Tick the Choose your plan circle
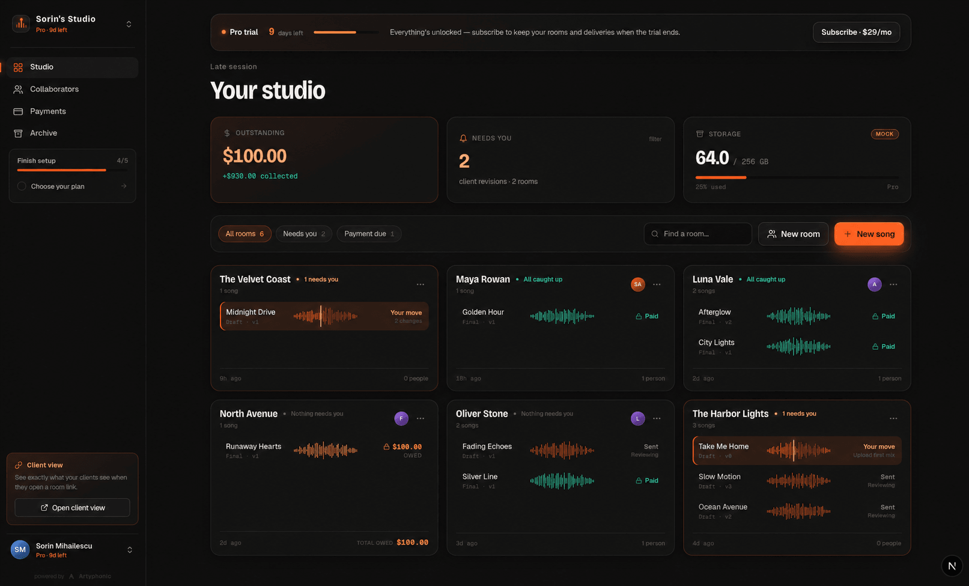This screenshot has height=586, width=969. 22,186
